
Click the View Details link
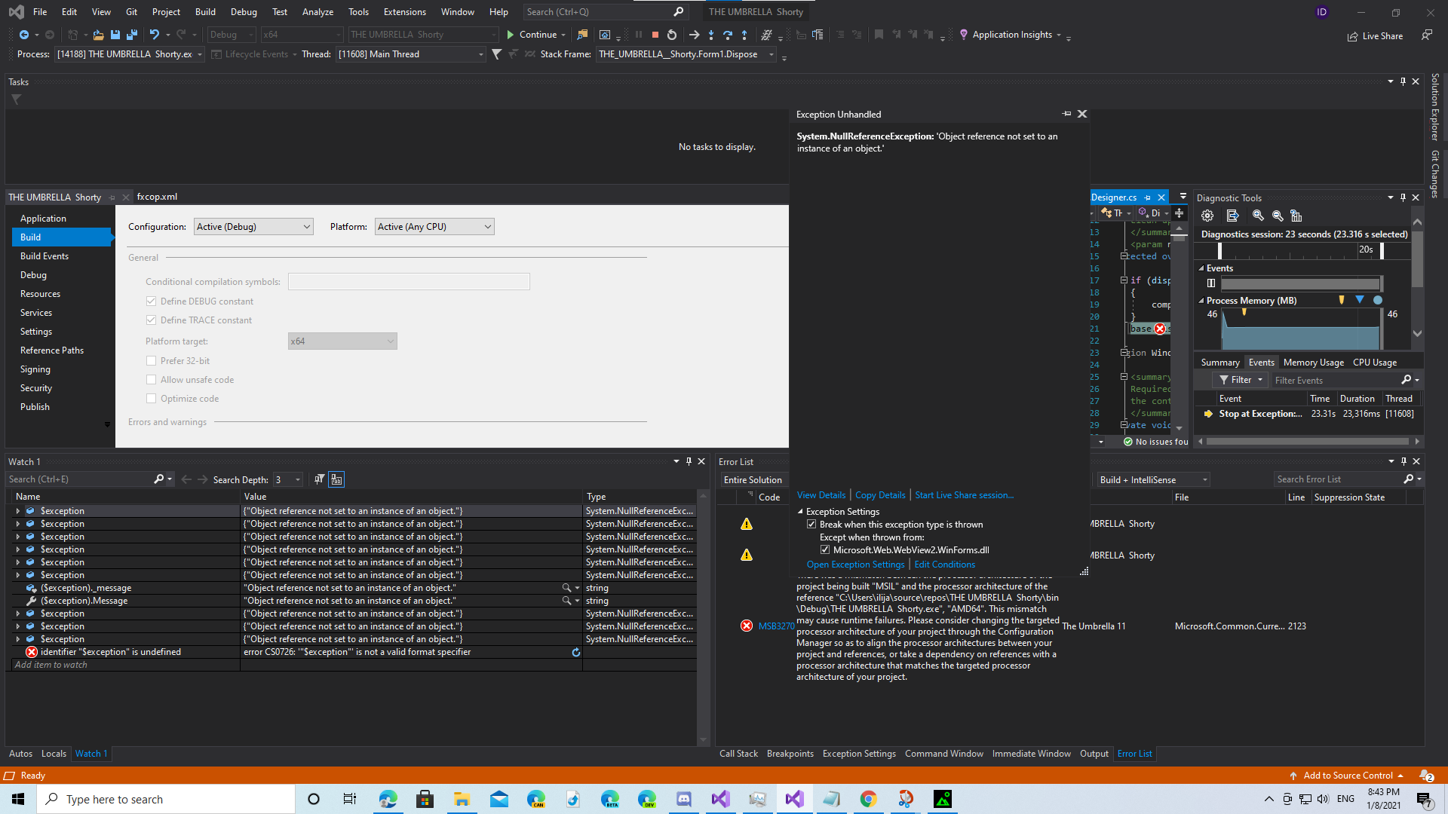[x=821, y=495]
